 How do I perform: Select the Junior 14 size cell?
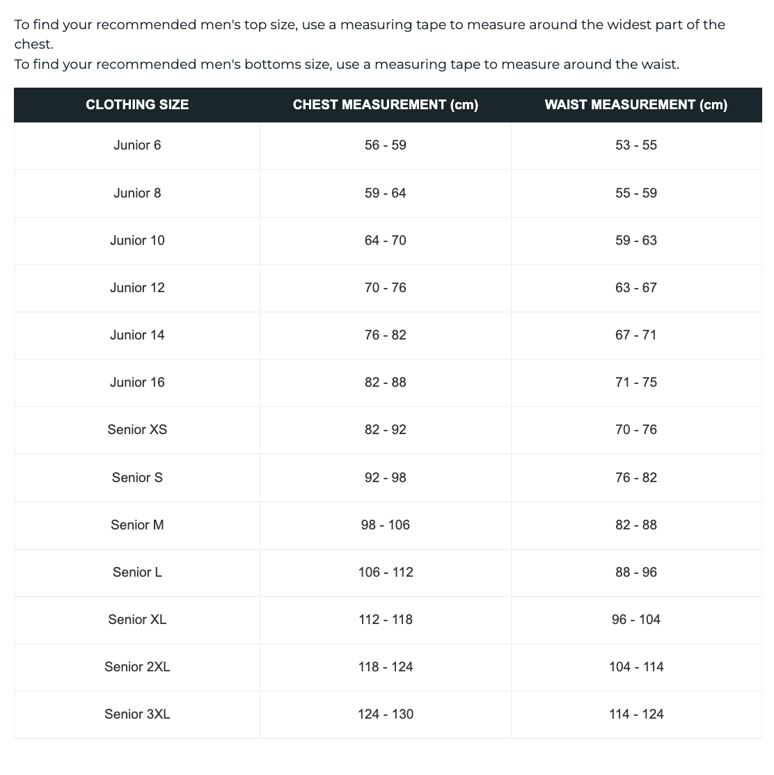point(137,335)
